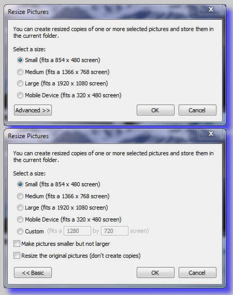Click Cancel in the lower Resize Pictures dialog

coord(197,273)
